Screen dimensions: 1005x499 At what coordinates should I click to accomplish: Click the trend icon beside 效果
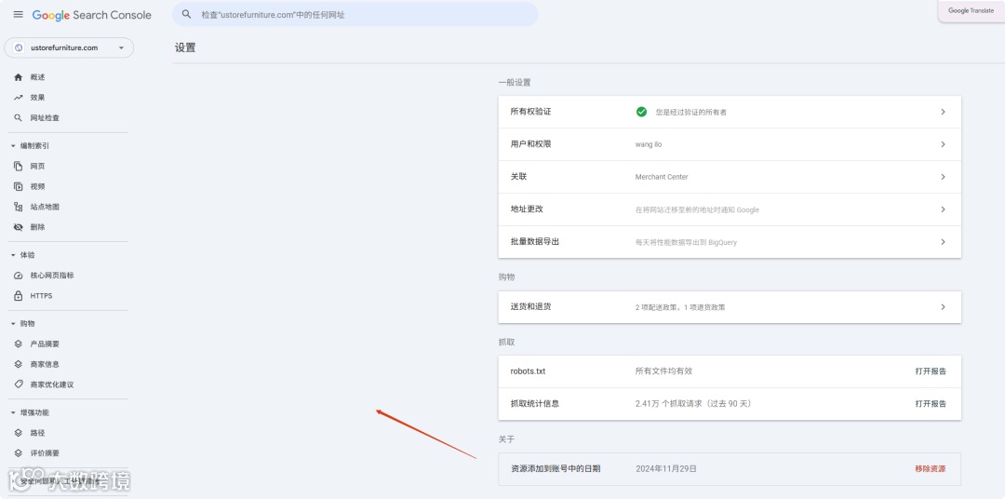tap(18, 98)
